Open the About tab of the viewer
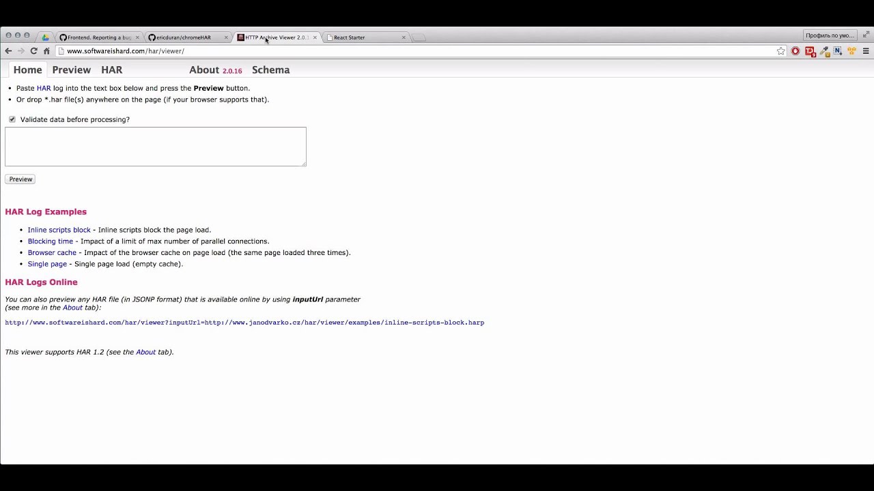 pos(204,70)
